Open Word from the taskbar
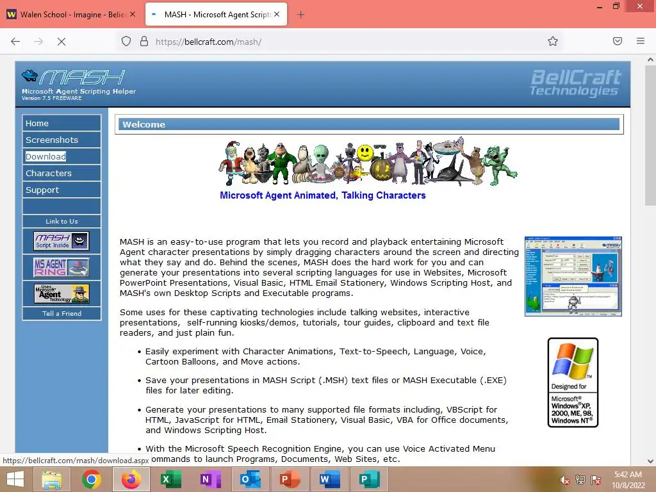The height and width of the screenshot is (492, 656). pos(330,479)
